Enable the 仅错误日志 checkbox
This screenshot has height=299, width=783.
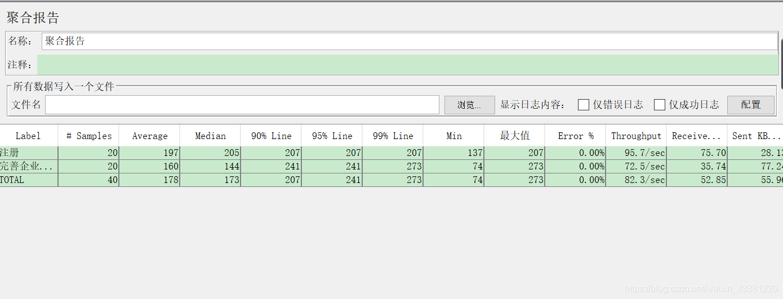pos(584,105)
